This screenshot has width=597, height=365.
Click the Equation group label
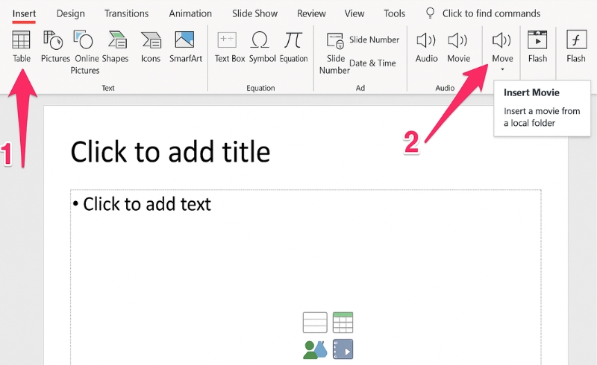(260, 88)
